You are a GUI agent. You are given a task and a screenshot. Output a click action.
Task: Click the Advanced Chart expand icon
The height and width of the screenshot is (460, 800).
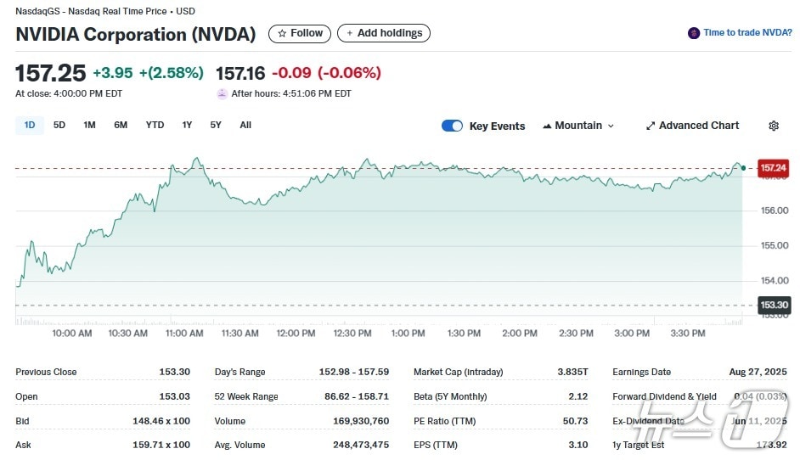coord(651,126)
